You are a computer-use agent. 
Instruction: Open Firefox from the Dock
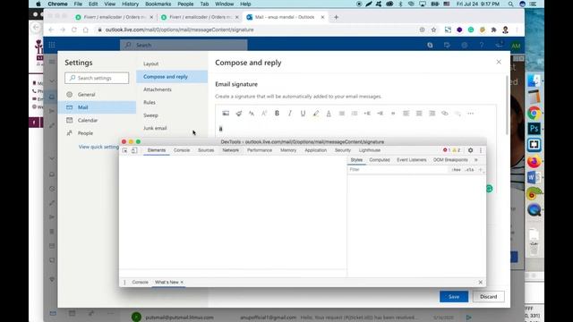(x=534, y=161)
